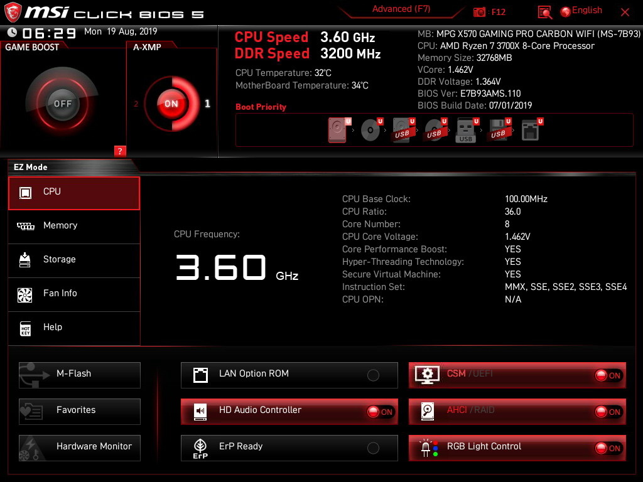The width and height of the screenshot is (643, 482).
Task: Open the Hardware Monitor button
Action: tap(80, 448)
